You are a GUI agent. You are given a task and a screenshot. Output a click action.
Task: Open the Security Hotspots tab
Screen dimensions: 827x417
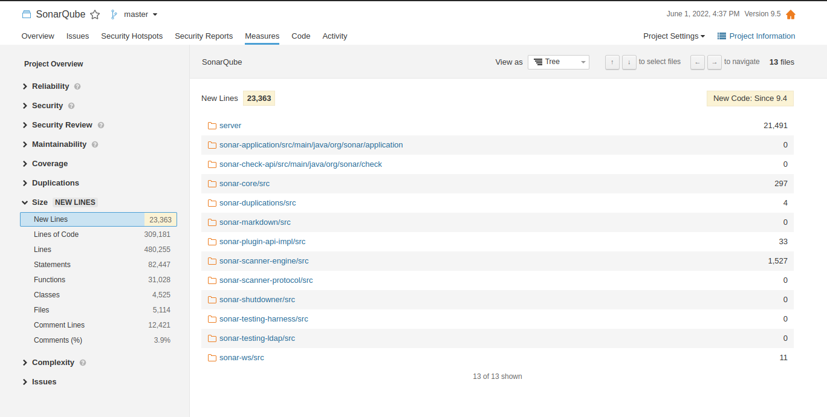(132, 36)
